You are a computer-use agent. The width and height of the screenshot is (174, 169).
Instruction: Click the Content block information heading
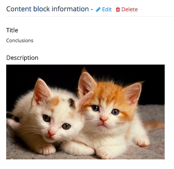(48, 9)
